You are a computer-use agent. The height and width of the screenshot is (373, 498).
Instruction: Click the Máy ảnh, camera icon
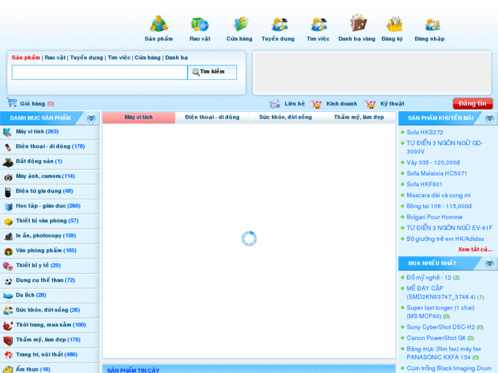pyautogui.click(x=8, y=177)
